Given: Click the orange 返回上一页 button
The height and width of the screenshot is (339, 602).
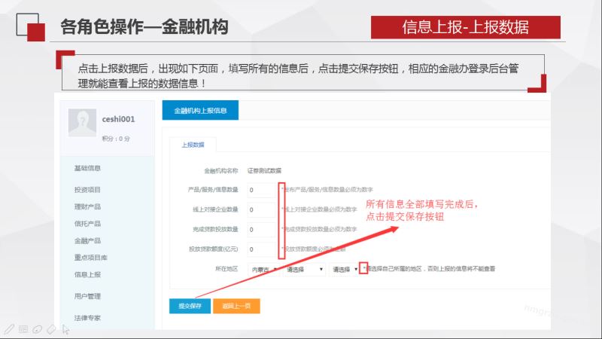Looking at the screenshot, I should (236, 306).
